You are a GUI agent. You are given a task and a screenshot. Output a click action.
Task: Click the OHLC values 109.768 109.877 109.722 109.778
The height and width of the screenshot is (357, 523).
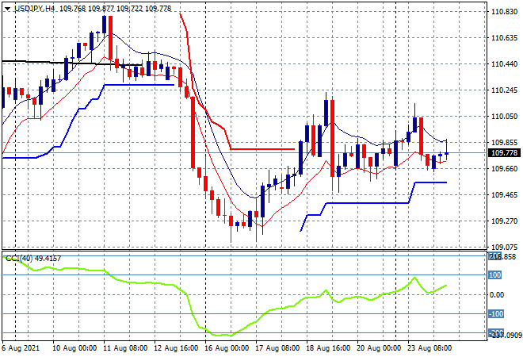click(x=116, y=9)
